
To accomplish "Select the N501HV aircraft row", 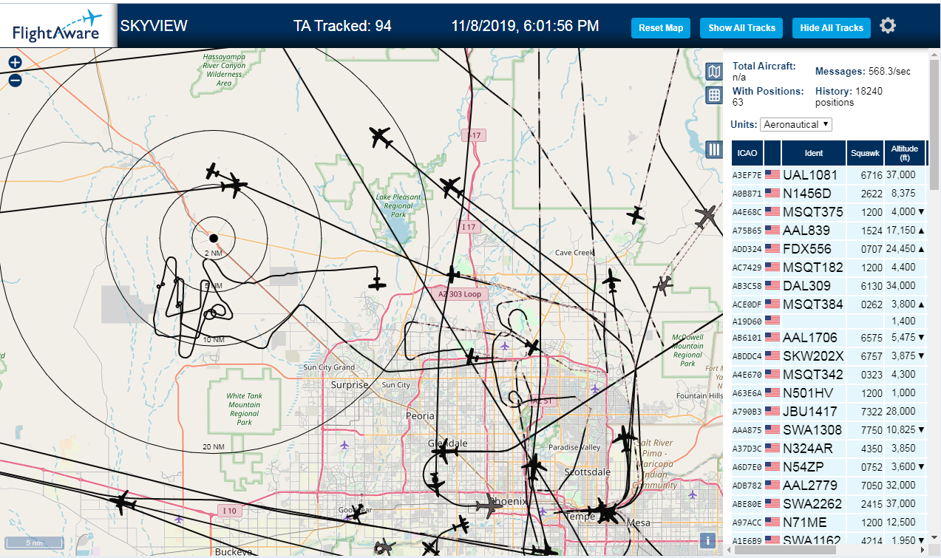I will click(x=829, y=393).
